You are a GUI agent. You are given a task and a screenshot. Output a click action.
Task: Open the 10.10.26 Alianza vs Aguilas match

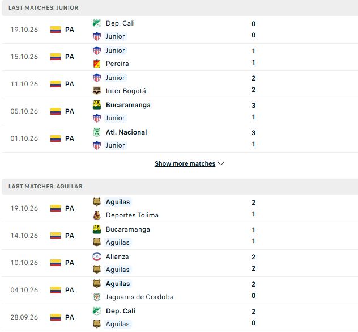point(180,263)
